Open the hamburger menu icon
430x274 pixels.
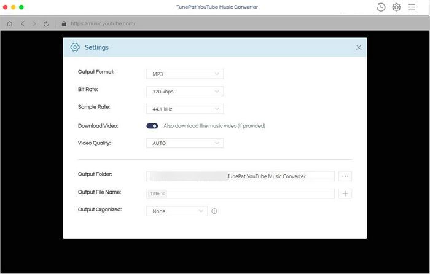pos(412,7)
